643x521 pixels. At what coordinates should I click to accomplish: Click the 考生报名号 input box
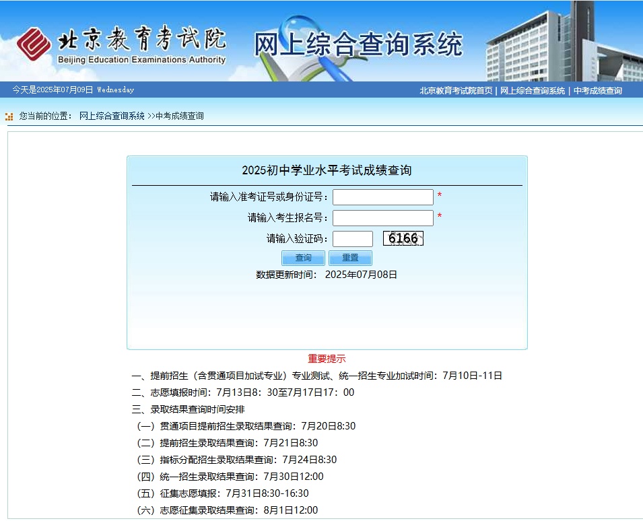point(382,217)
